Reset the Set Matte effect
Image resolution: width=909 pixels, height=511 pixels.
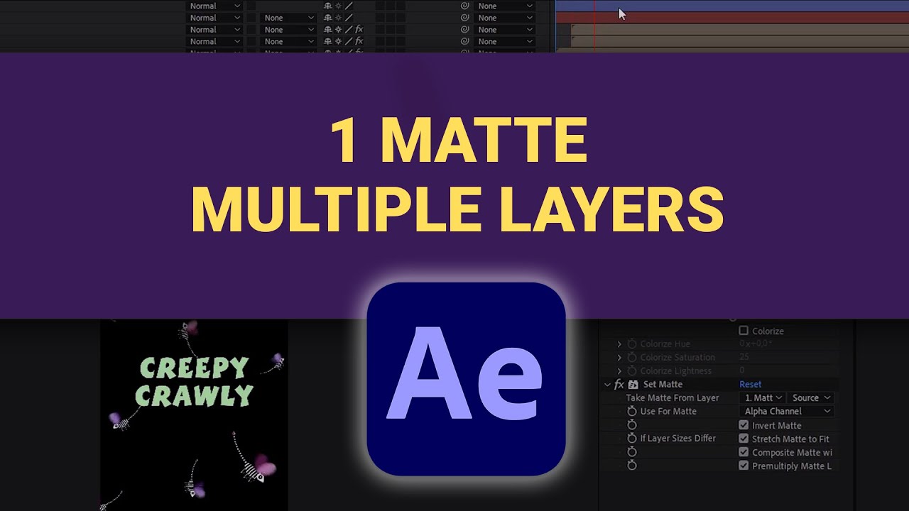click(750, 385)
